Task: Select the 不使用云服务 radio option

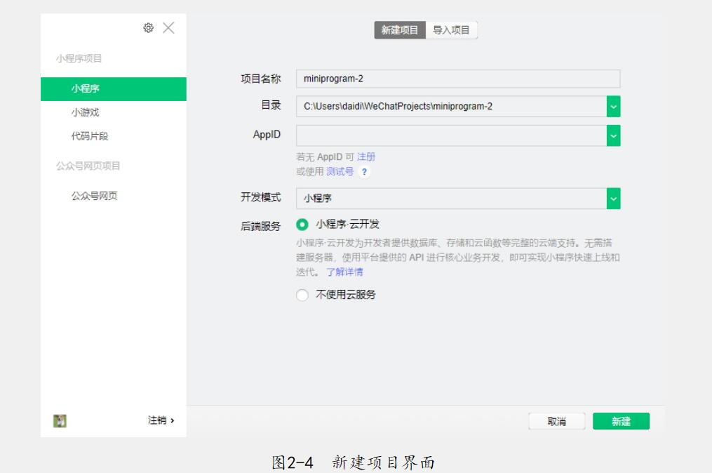Action: (x=302, y=295)
